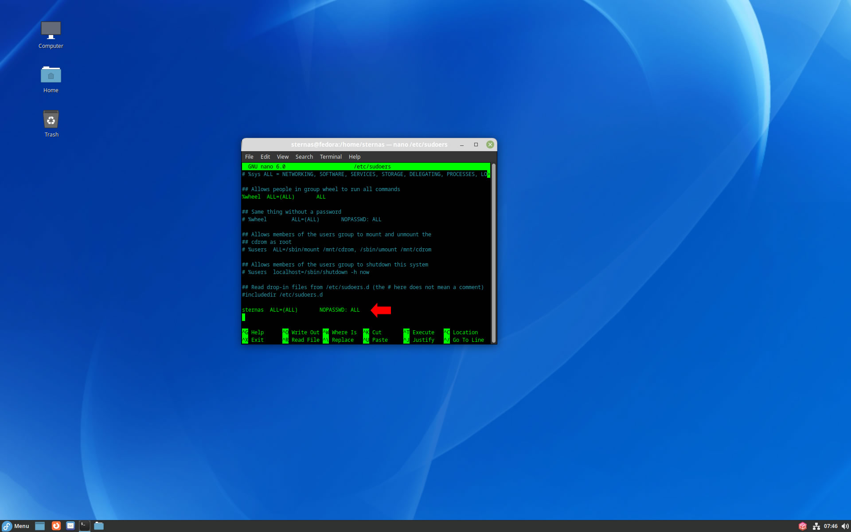Open the File menu in terminal
The image size is (851, 532).
pyautogui.click(x=249, y=157)
